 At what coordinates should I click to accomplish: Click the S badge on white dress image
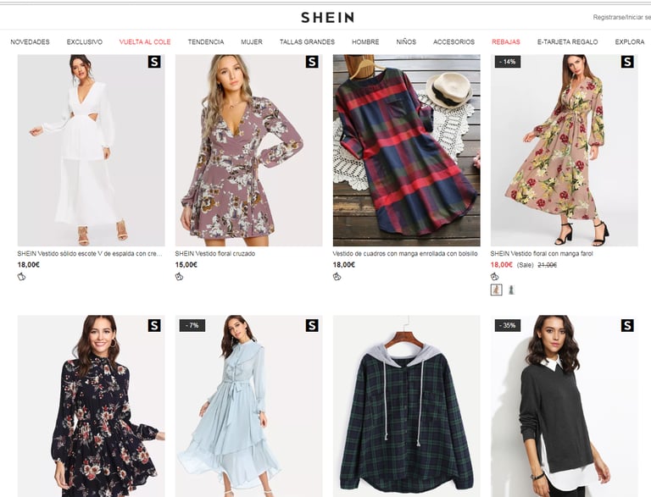tap(154, 62)
